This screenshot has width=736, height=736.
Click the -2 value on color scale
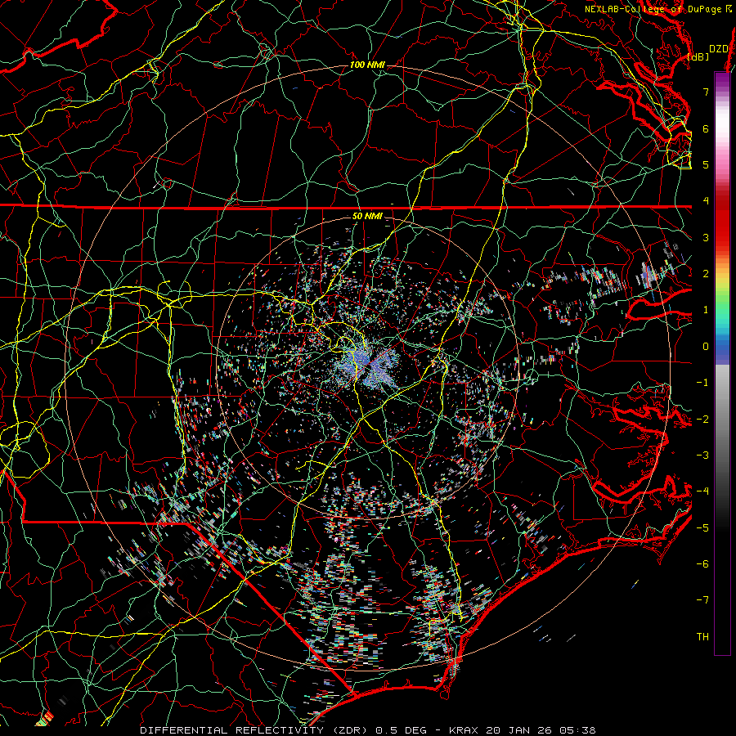pyautogui.click(x=702, y=420)
